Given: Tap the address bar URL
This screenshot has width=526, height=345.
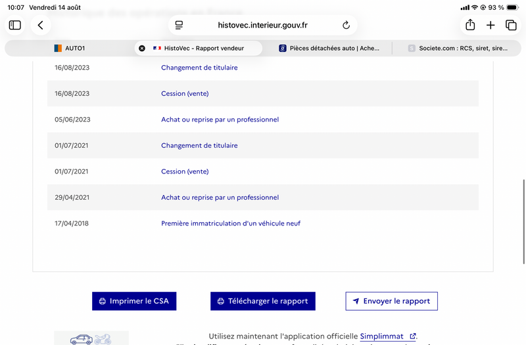Looking at the screenshot, I should tap(262, 25).
